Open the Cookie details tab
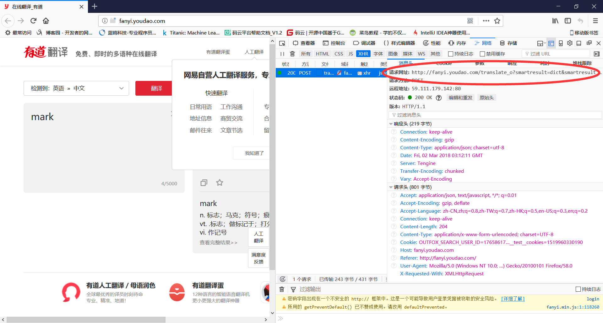This screenshot has width=603, height=323. pos(444,64)
